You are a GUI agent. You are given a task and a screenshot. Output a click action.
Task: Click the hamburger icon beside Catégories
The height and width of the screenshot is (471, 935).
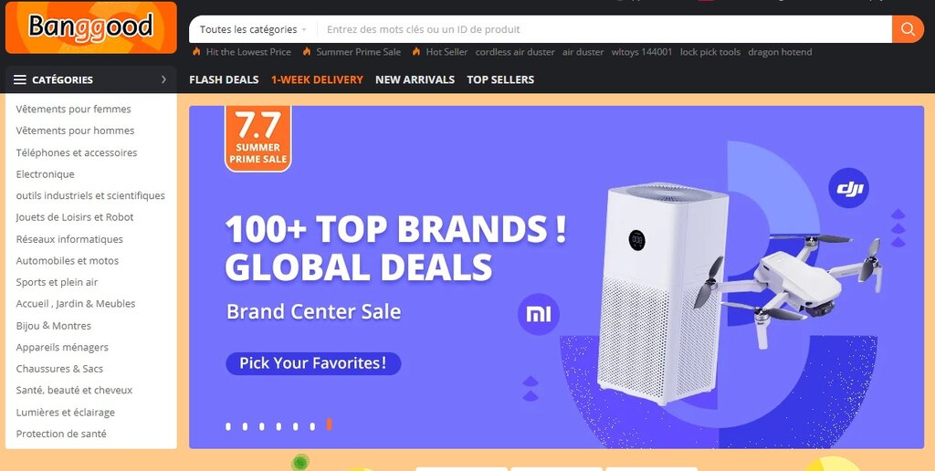click(x=20, y=79)
